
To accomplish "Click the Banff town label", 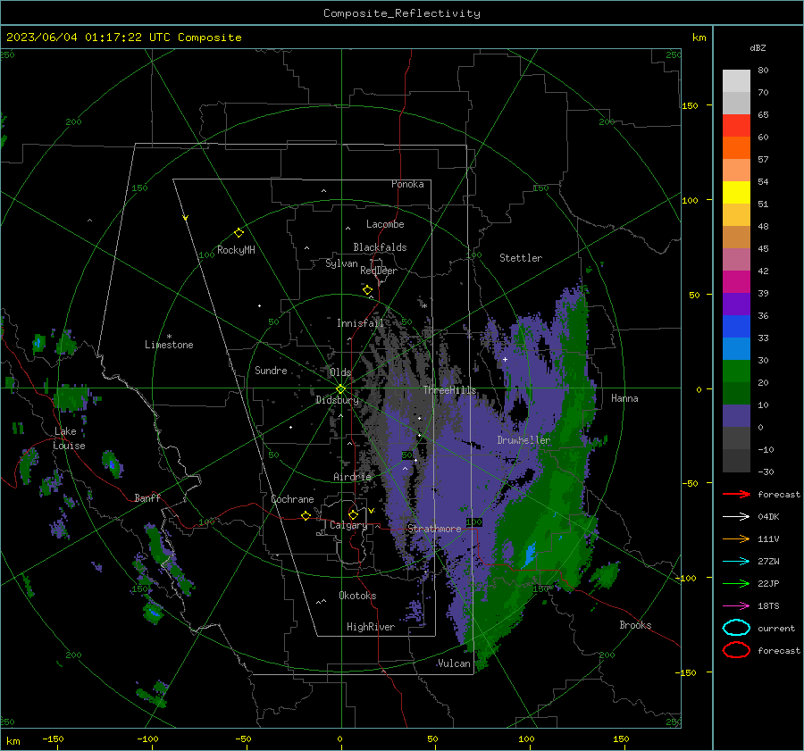I will 147,497.
